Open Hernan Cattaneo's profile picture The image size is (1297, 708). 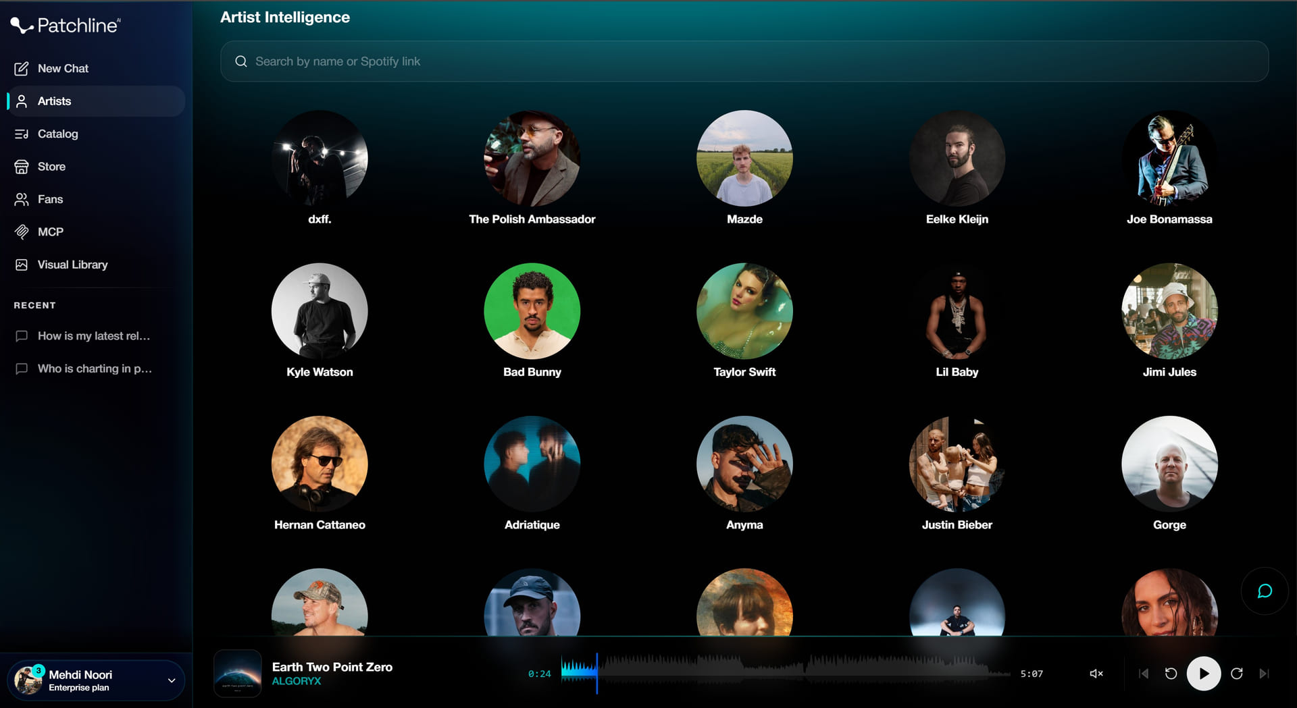(320, 464)
